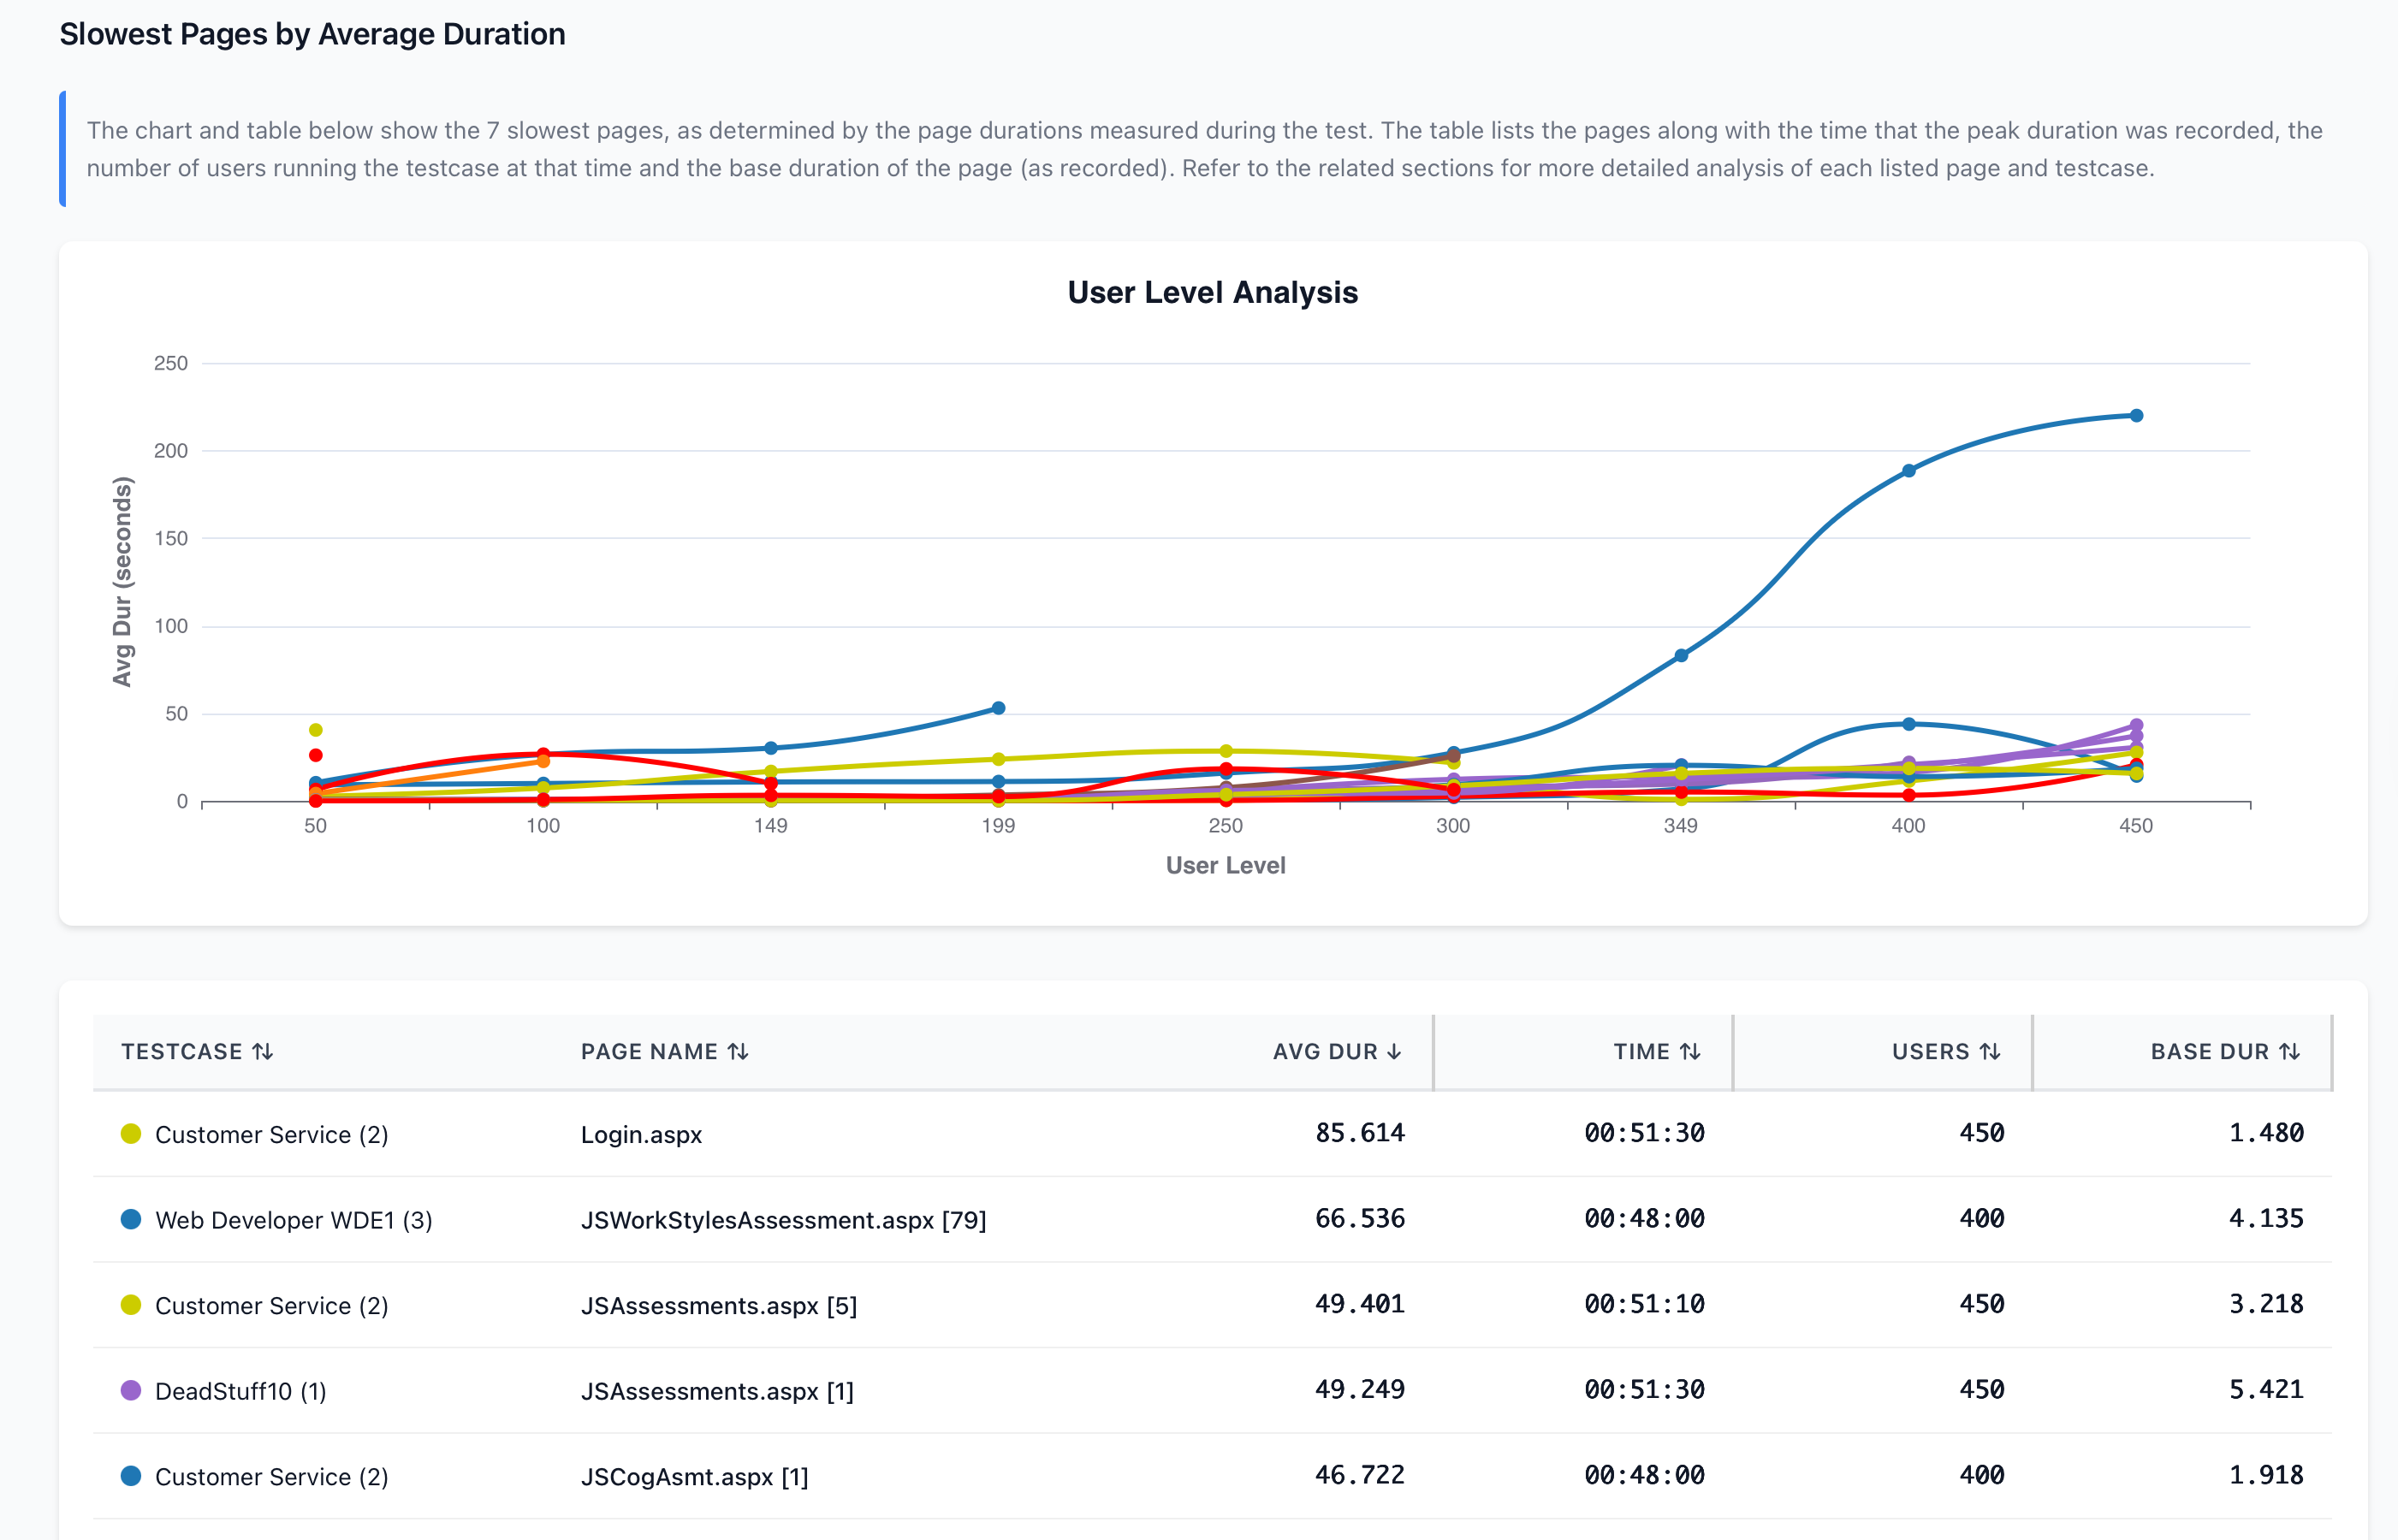2398x1540 pixels.
Task: Open the Login.aspx page details
Action: point(642,1134)
